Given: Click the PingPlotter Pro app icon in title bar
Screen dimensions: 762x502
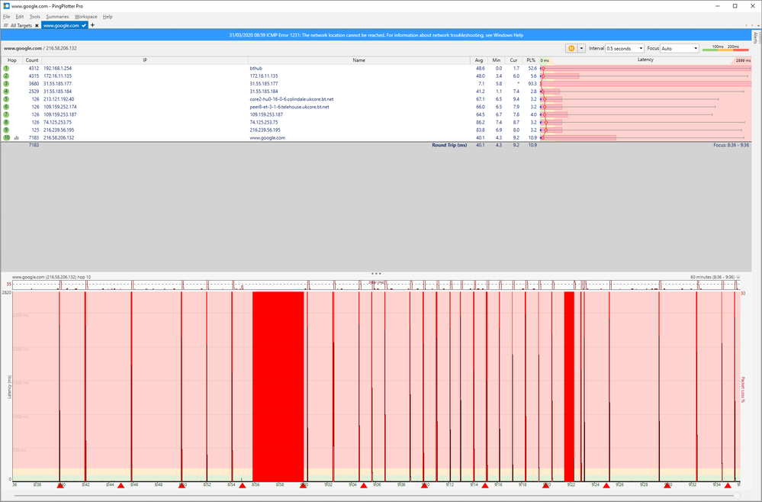Looking at the screenshot, I should click(x=6, y=5).
